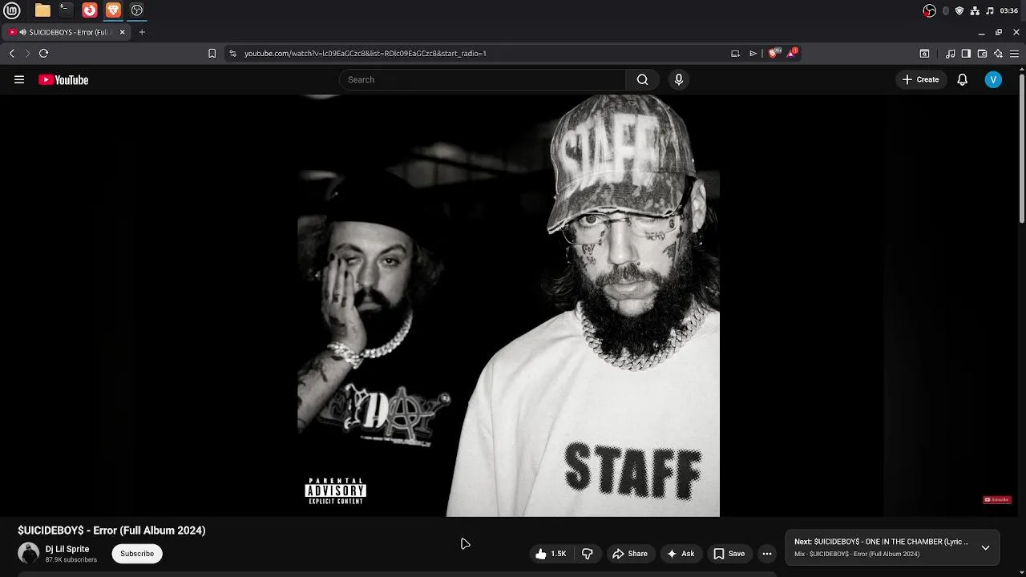1026x577 pixels.
Task: Click the search magnifier button
Action: click(642, 79)
